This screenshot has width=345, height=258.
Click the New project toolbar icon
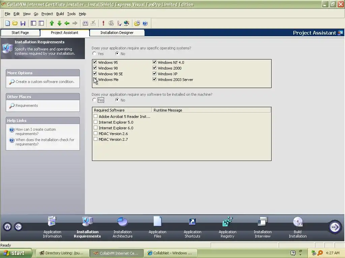click(x=7, y=23)
